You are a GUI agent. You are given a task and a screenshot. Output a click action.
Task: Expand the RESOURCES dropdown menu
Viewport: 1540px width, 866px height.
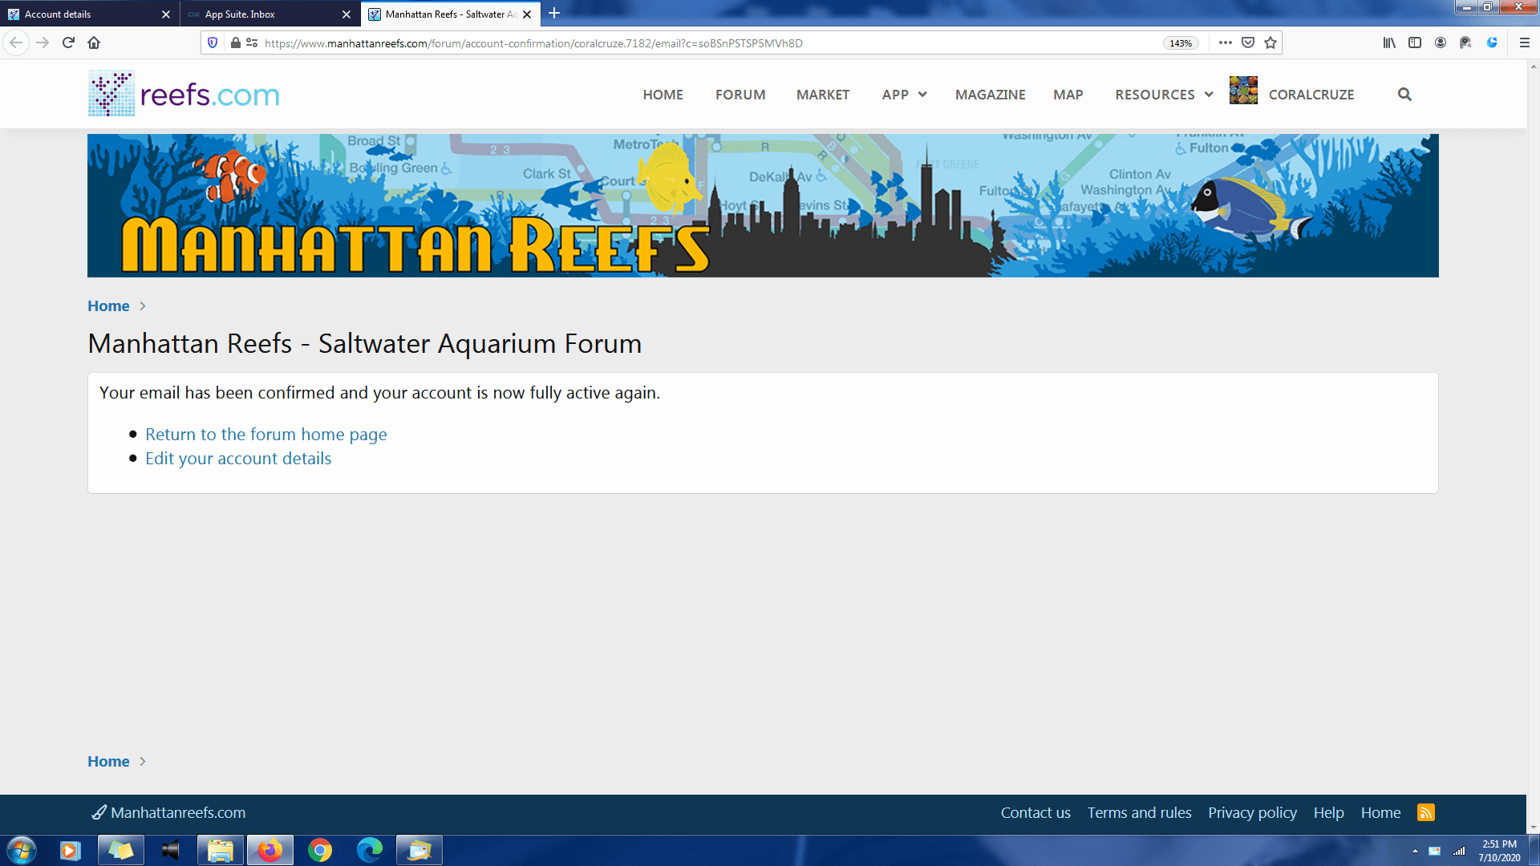coord(1163,95)
